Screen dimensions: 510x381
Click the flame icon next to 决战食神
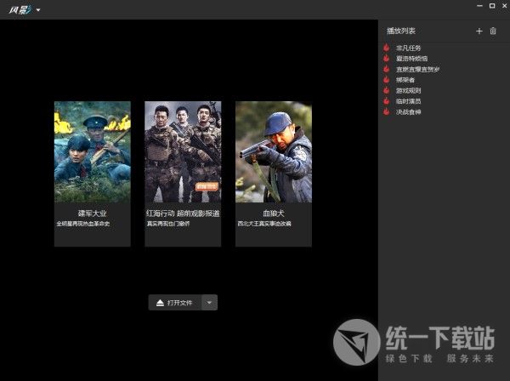click(386, 112)
